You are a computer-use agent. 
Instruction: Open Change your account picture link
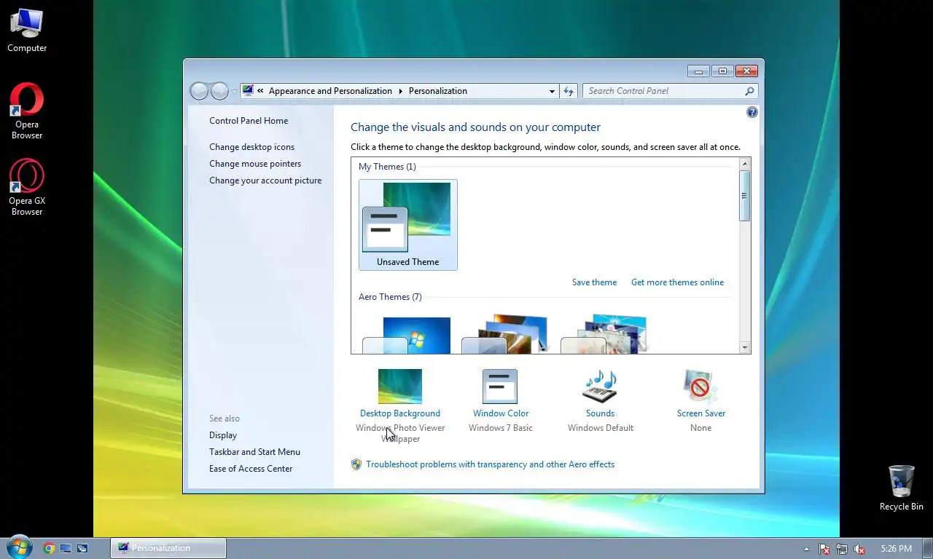pos(265,181)
